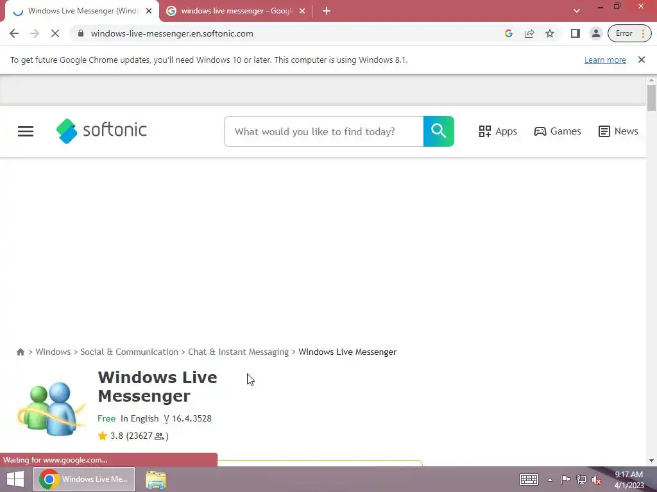Click the scrollbar down arrow

click(651, 461)
